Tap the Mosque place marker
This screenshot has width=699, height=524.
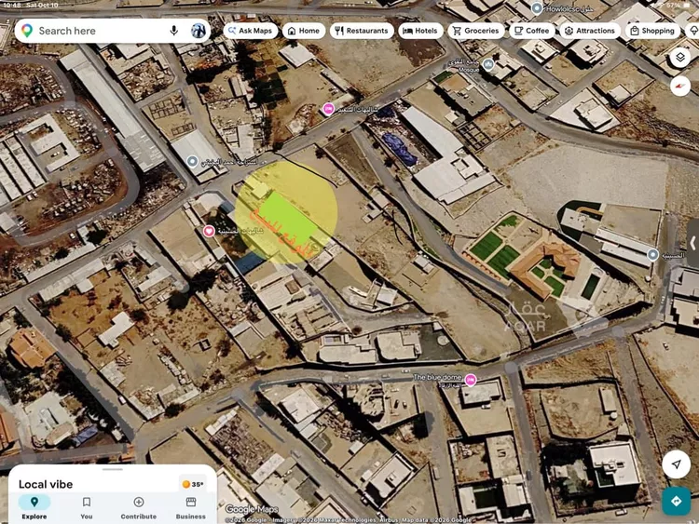(x=488, y=65)
